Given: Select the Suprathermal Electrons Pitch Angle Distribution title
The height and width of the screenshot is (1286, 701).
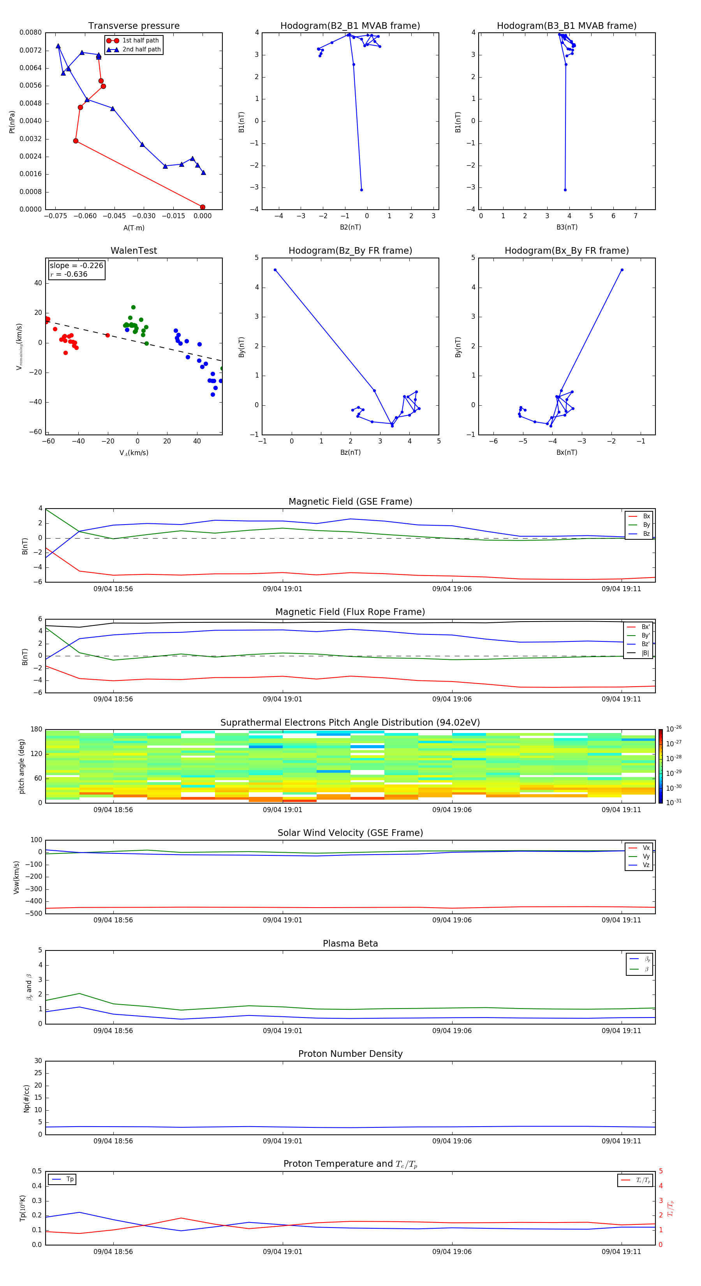Looking at the screenshot, I should [350, 723].
